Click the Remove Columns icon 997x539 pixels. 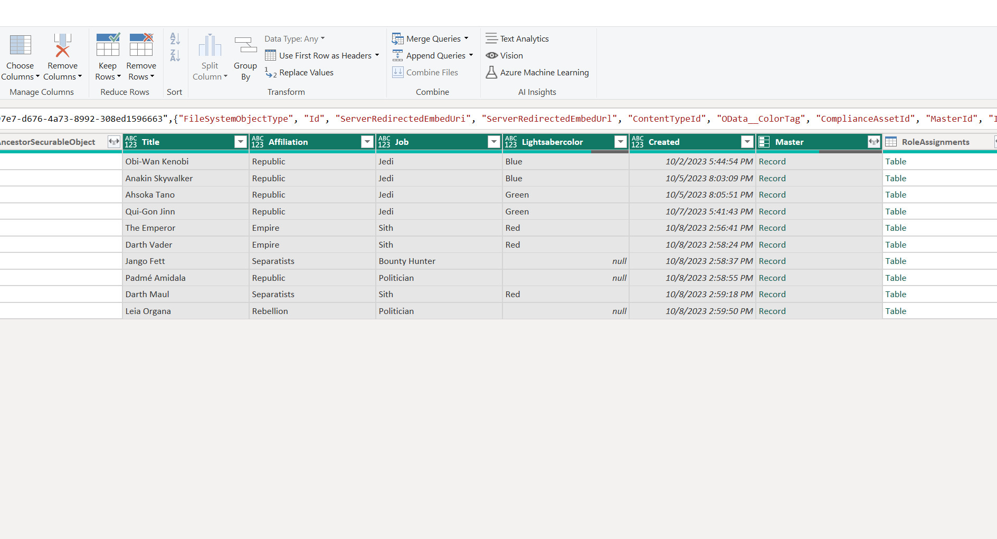point(62,46)
